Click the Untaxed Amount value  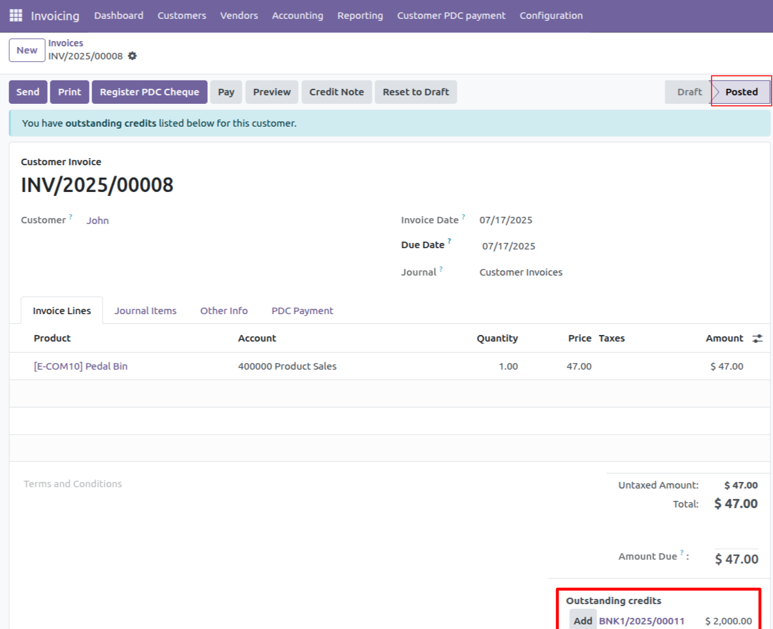point(741,485)
